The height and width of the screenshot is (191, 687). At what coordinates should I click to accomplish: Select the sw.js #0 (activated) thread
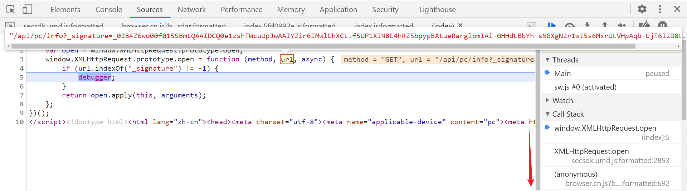click(x=611, y=87)
